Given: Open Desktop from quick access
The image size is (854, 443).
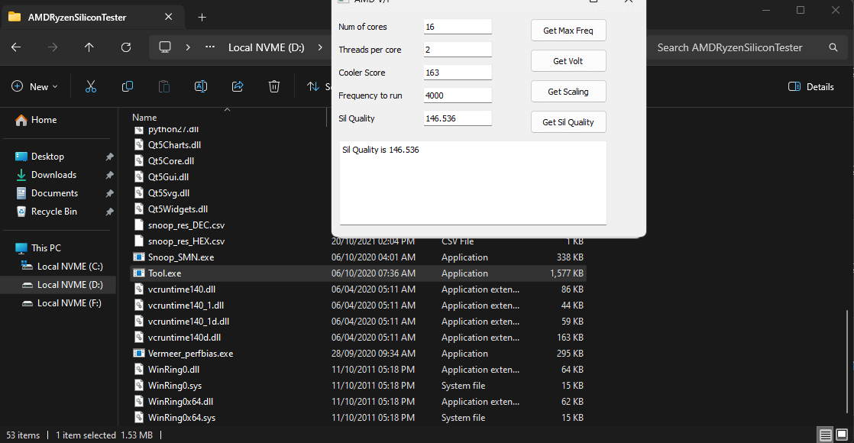Looking at the screenshot, I should [47, 157].
